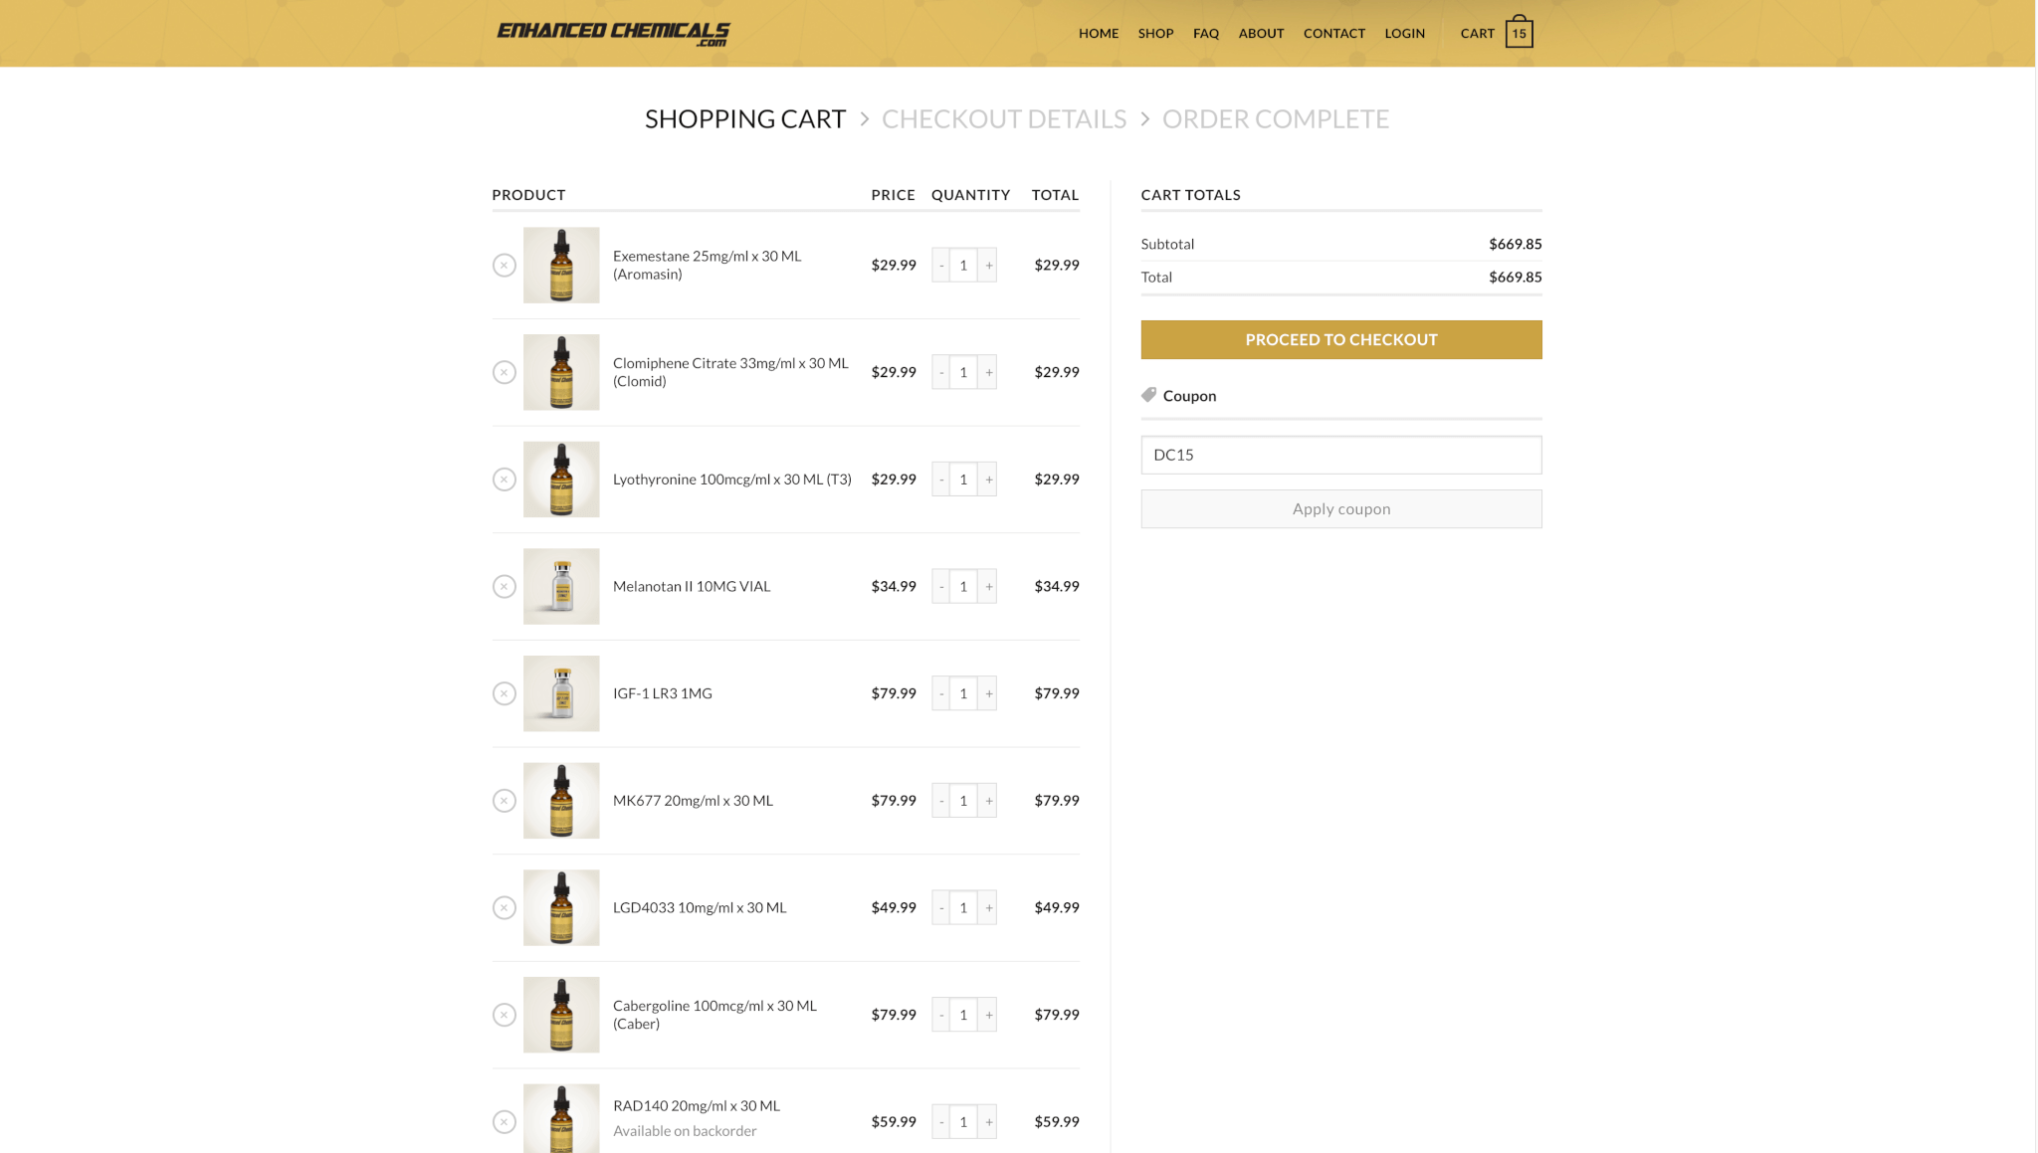
Task: Open the Login page
Action: click(x=1404, y=33)
